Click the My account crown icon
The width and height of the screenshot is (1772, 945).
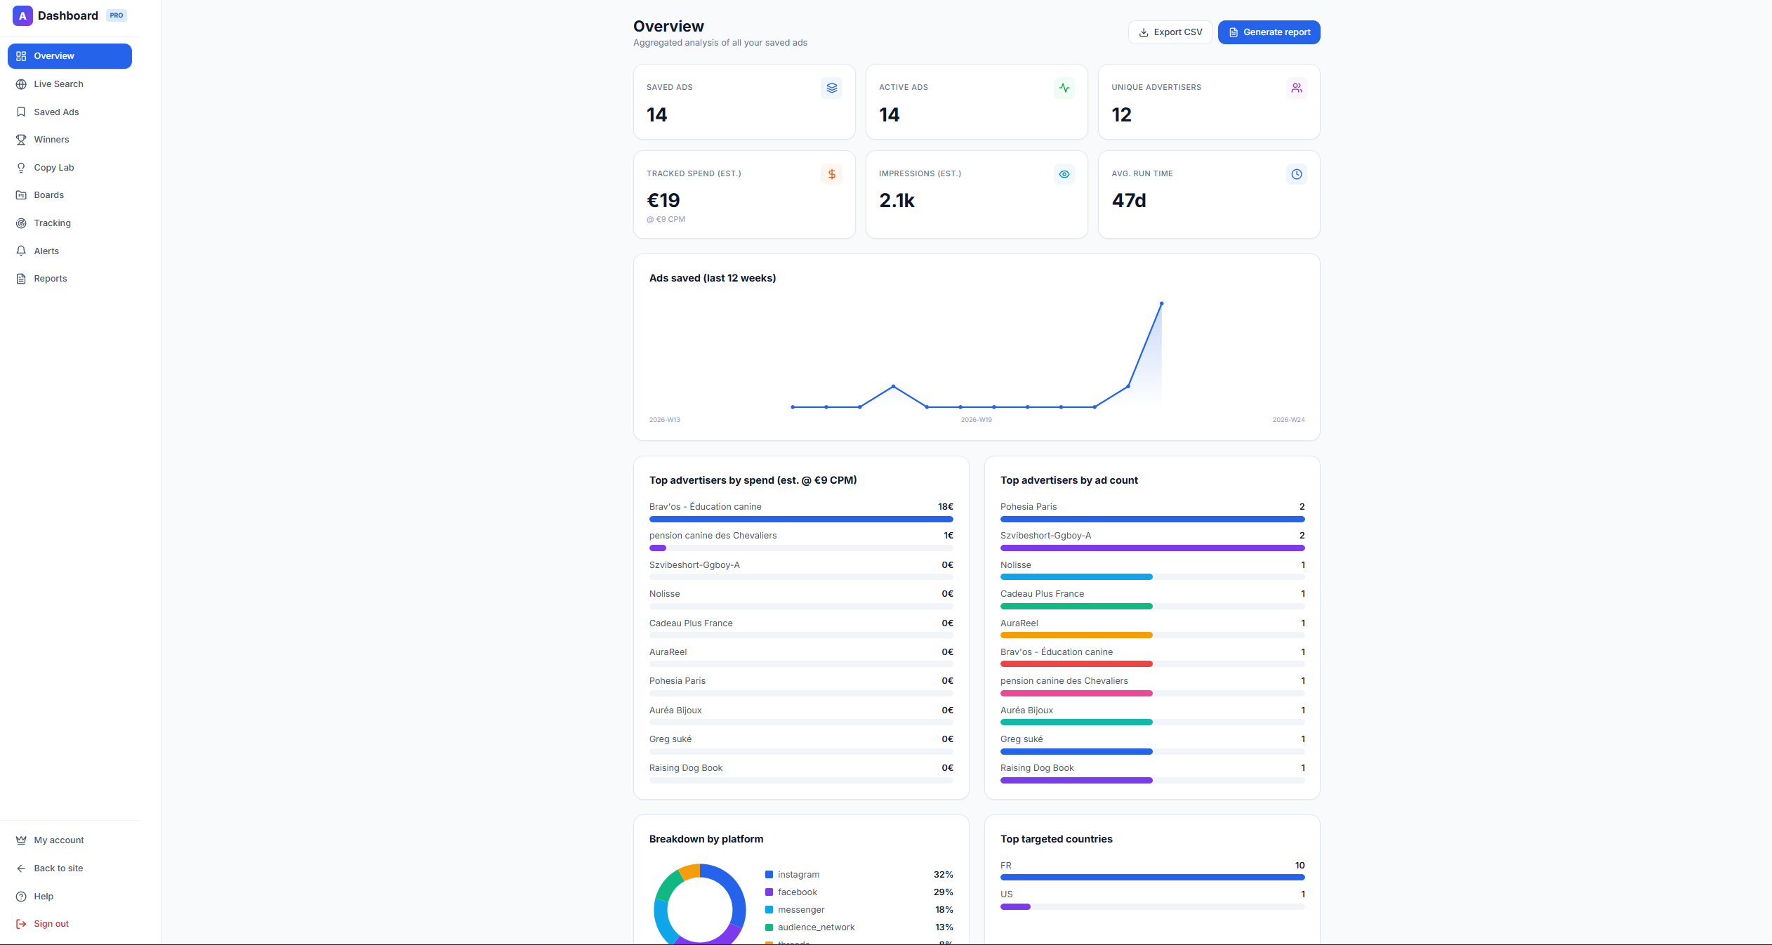[21, 840]
